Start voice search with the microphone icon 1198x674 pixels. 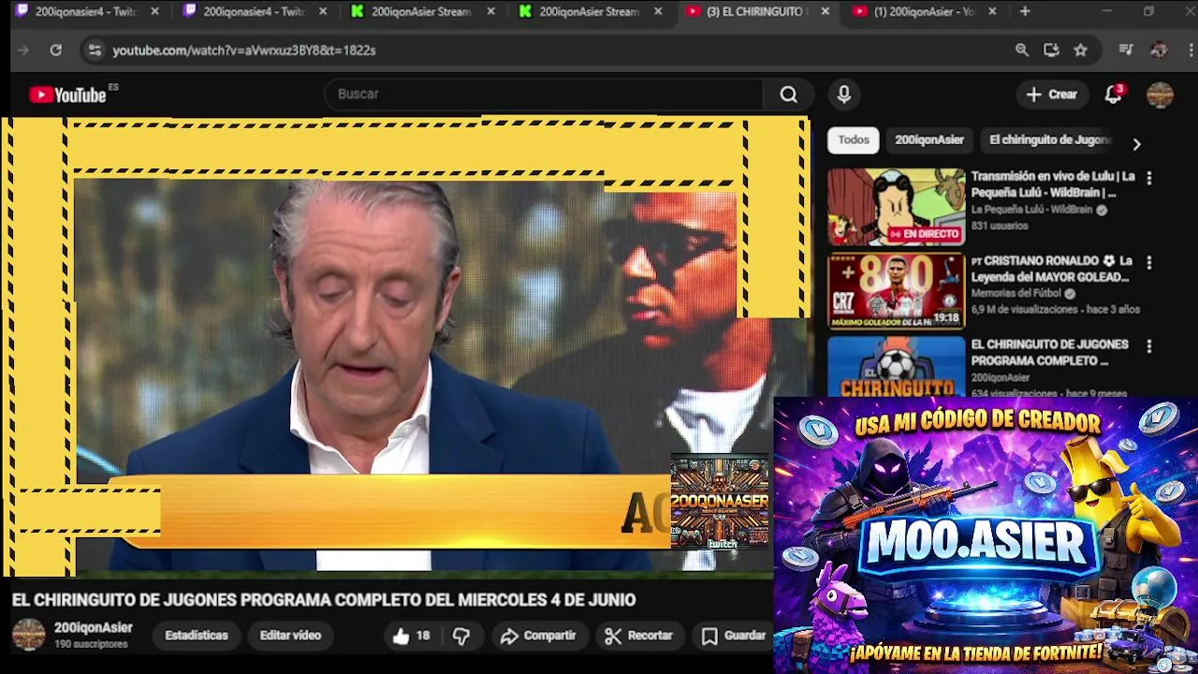tap(844, 95)
